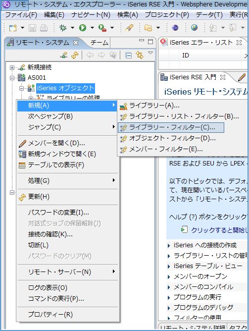Click the Open Perspective folder icon
249x331 pixels.
[148, 28]
